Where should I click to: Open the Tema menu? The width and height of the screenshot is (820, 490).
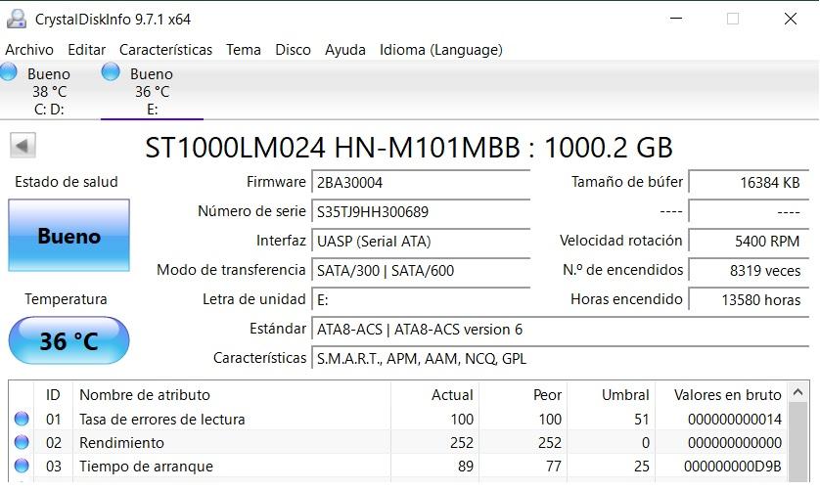click(x=244, y=50)
